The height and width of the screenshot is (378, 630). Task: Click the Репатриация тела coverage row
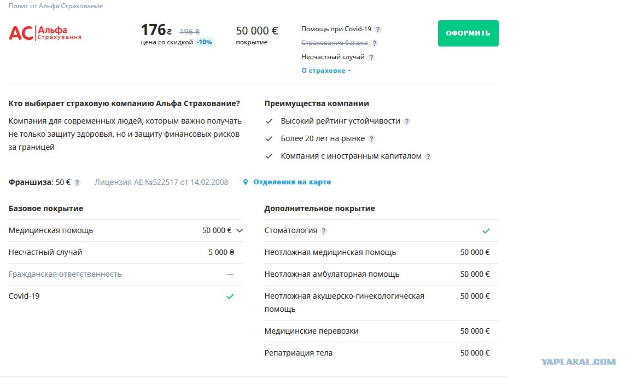(381, 353)
